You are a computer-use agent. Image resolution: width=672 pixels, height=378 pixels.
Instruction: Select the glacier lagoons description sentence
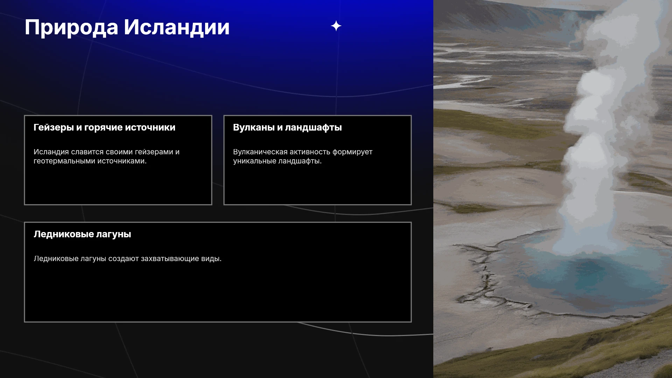pyautogui.click(x=127, y=259)
